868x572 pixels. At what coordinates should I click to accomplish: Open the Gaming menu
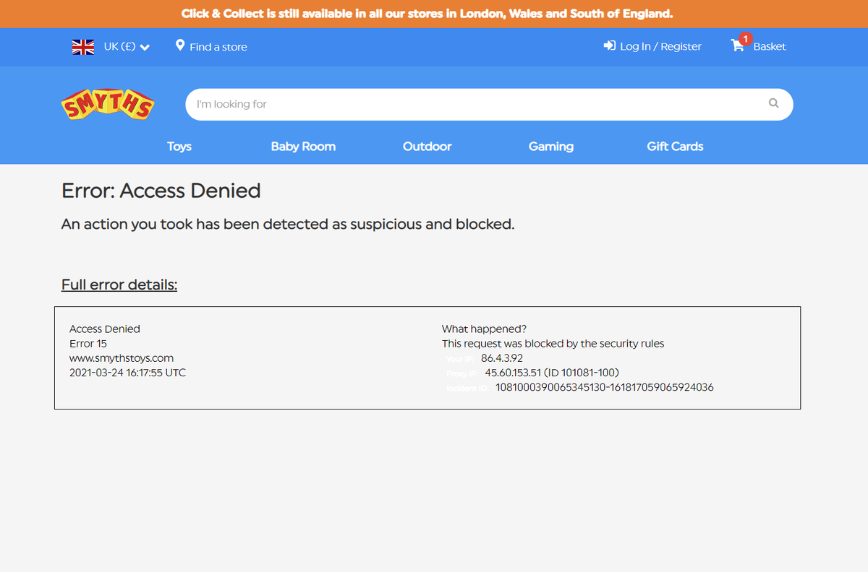tap(551, 147)
